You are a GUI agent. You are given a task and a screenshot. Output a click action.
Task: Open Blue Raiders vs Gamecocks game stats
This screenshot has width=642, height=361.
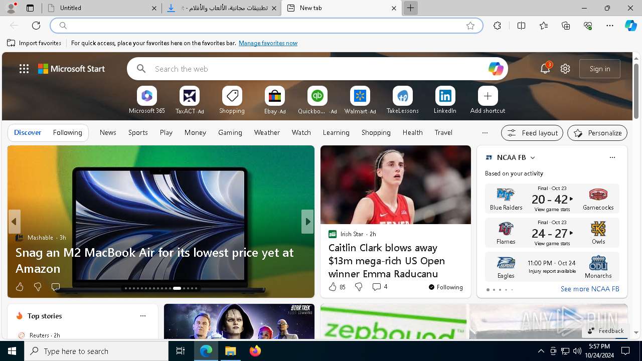pos(552,199)
